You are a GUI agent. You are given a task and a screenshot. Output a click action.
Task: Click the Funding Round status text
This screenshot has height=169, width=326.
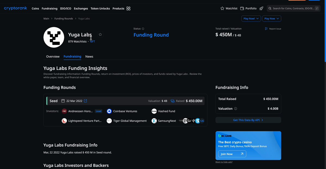[x=151, y=35]
